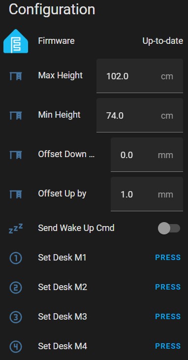Click PRESS for Set Desk M2

coord(168,287)
